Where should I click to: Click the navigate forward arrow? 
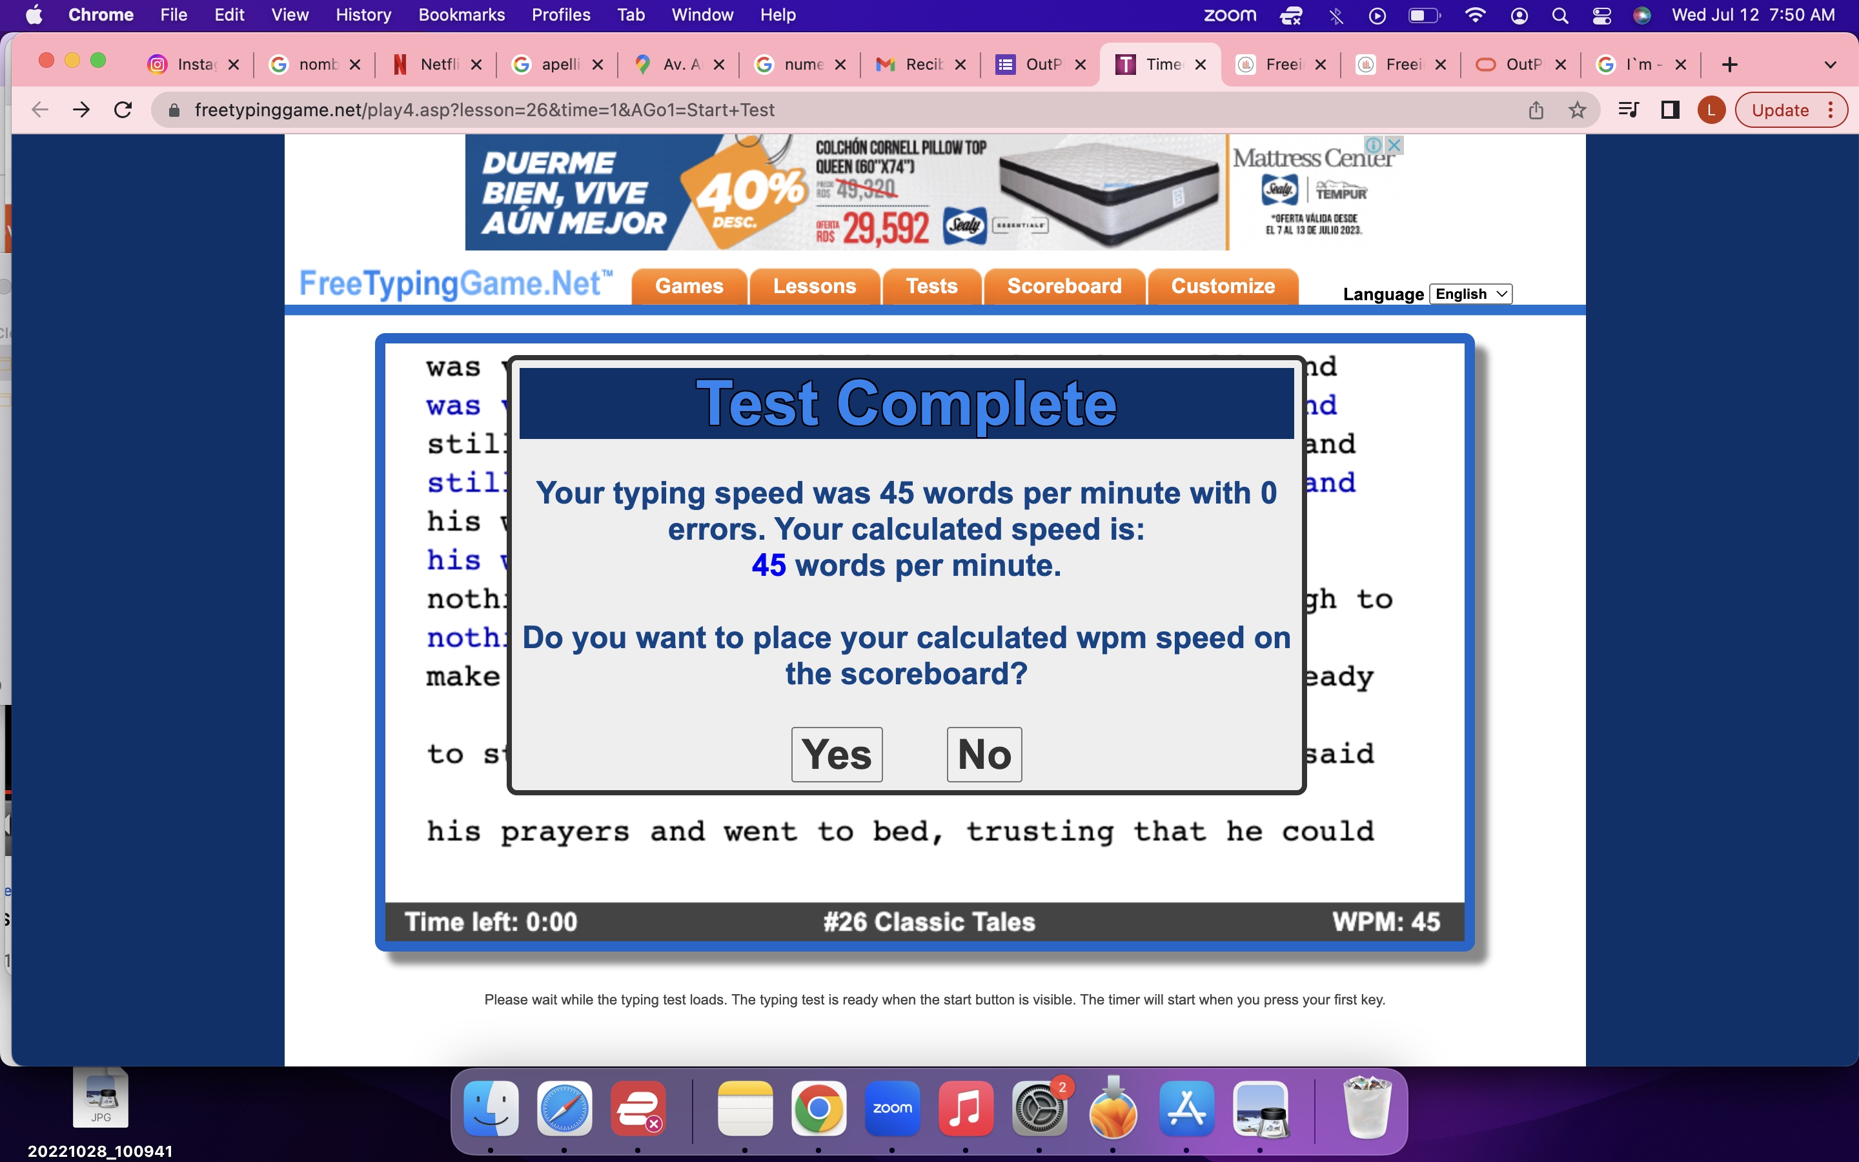coord(81,110)
